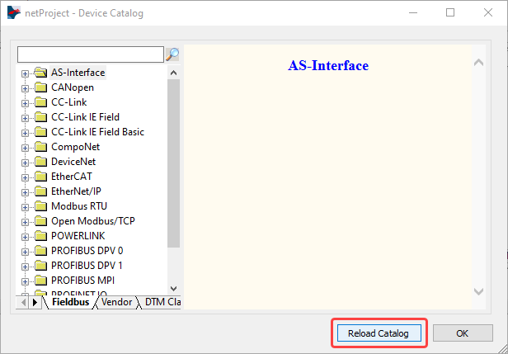Select the EtherCAT tree item
Image resolution: width=508 pixels, height=354 pixels.
[72, 177]
